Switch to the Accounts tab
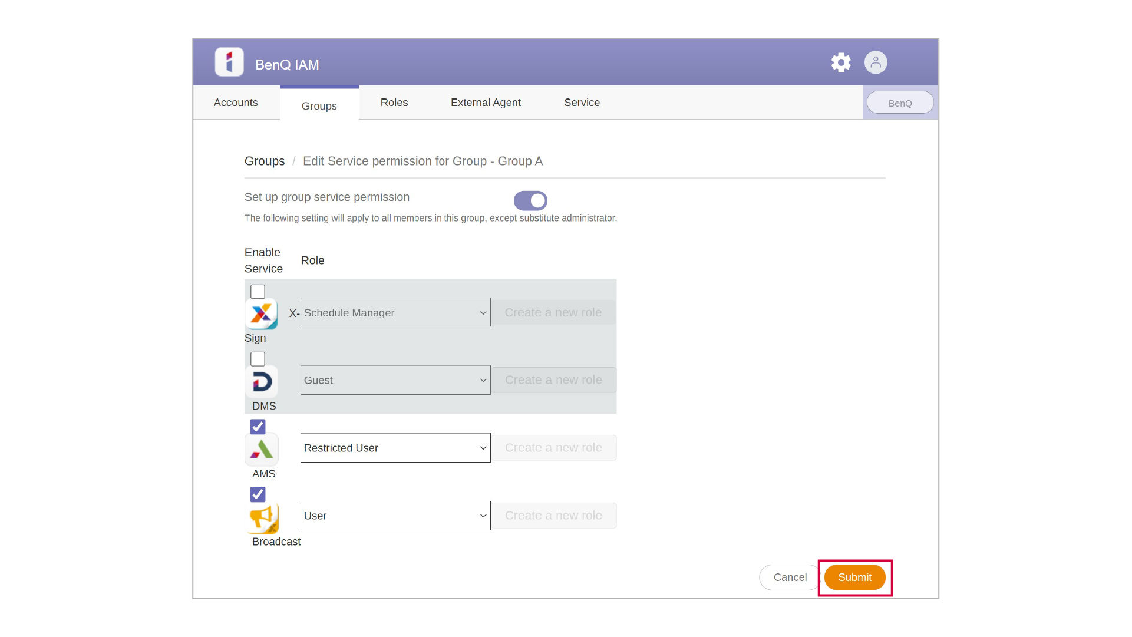1132x637 pixels. tap(236, 103)
